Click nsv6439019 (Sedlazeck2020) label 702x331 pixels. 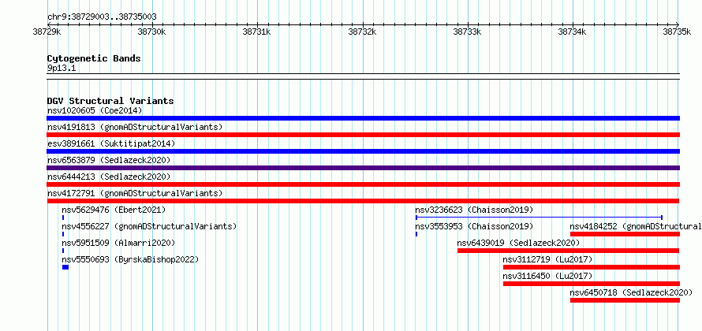tap(518, 243)
